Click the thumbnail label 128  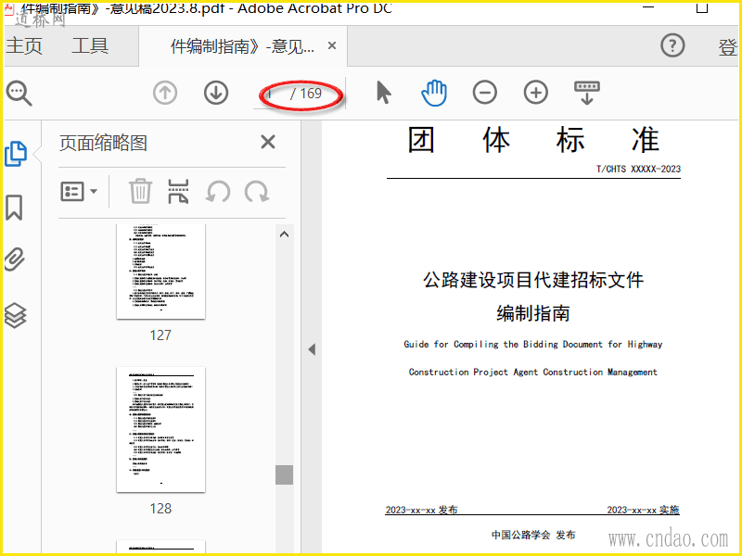coord(160,509)
